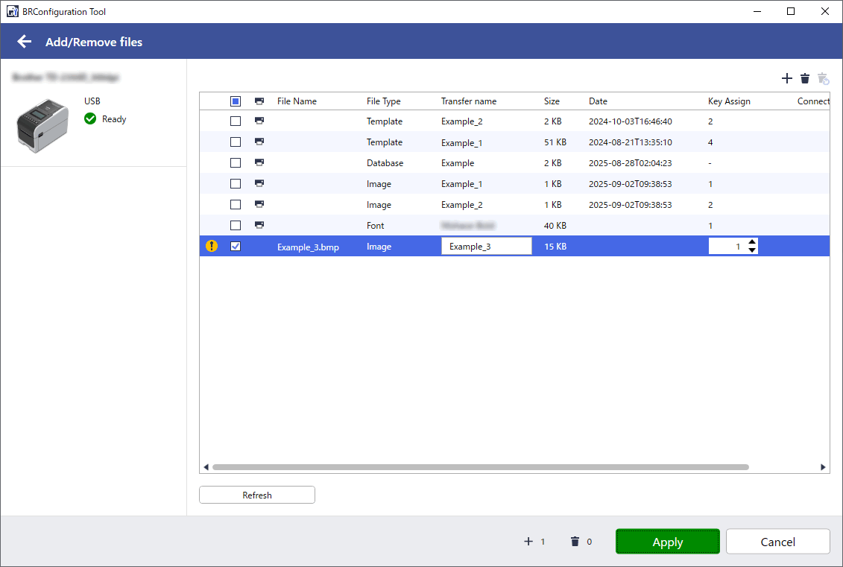
Task: Toggle the select-all checkbox in table header
Action: pyautogui.click(x=236, y=101)
